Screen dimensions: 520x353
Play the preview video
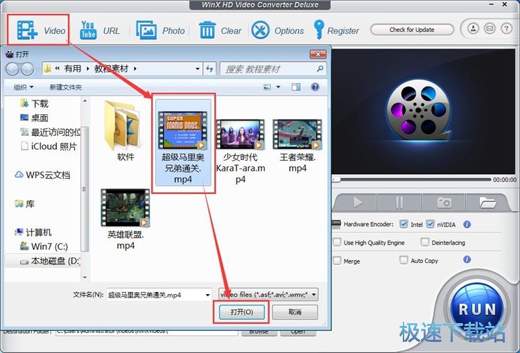357,202
